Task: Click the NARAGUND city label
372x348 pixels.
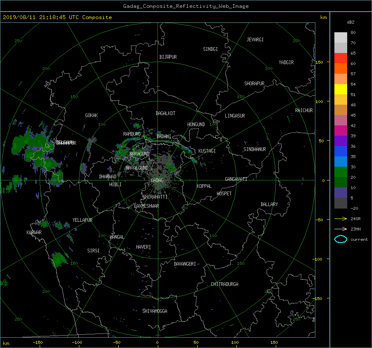Action: 140,154
